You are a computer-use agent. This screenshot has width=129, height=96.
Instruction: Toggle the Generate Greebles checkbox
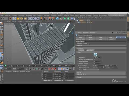[x=89, y=43]
